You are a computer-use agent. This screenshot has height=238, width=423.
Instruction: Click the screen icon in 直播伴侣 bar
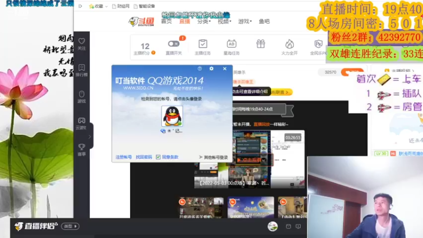point(298,226)
